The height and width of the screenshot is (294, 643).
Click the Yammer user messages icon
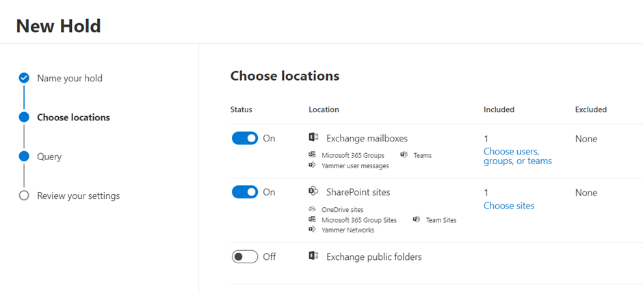[312, 165]
